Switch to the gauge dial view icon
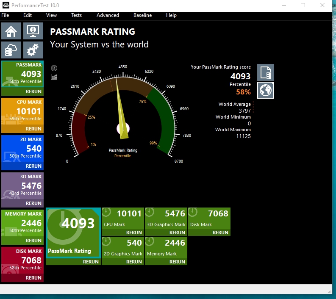This screenshot has width=336, height=299. (x=54, y=68)
